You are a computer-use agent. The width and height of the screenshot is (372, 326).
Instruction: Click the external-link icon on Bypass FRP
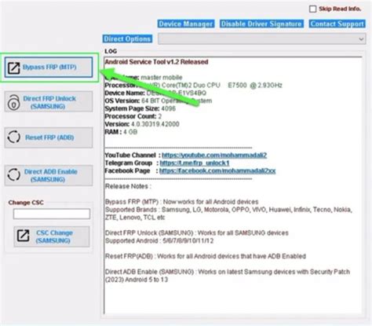click(x=13, y=68)
